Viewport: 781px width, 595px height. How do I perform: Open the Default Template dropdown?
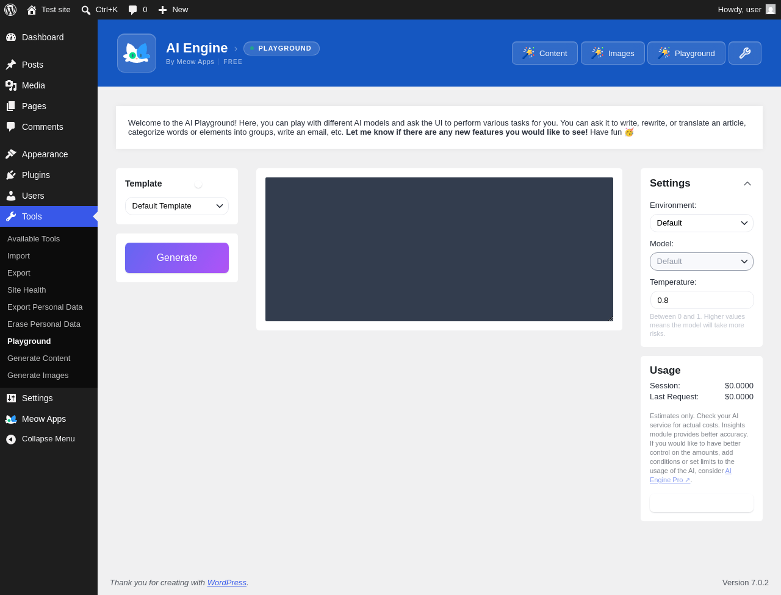pyautogui.click(x=177, y=206)
